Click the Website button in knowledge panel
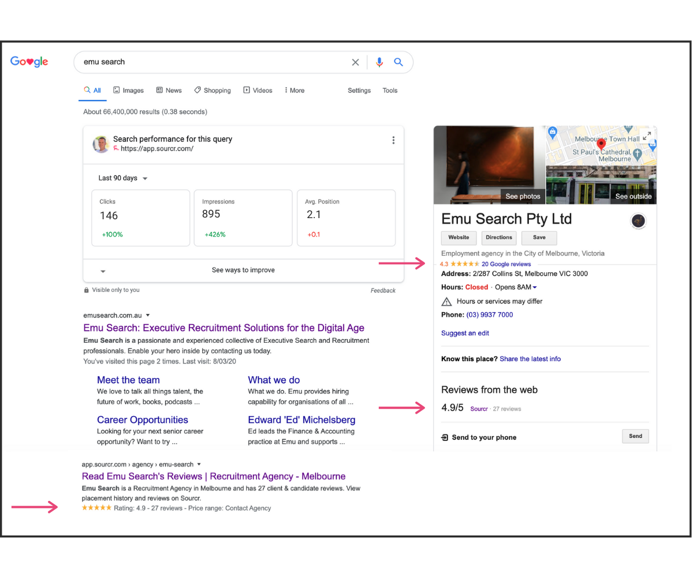This screenshot has width=693, height=577. (459, 238)
